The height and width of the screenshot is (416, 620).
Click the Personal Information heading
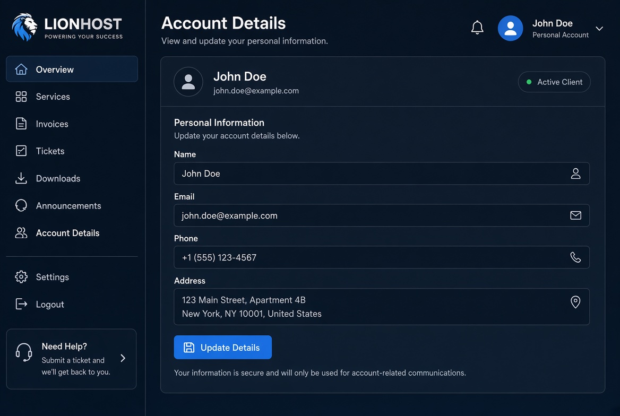219,123
